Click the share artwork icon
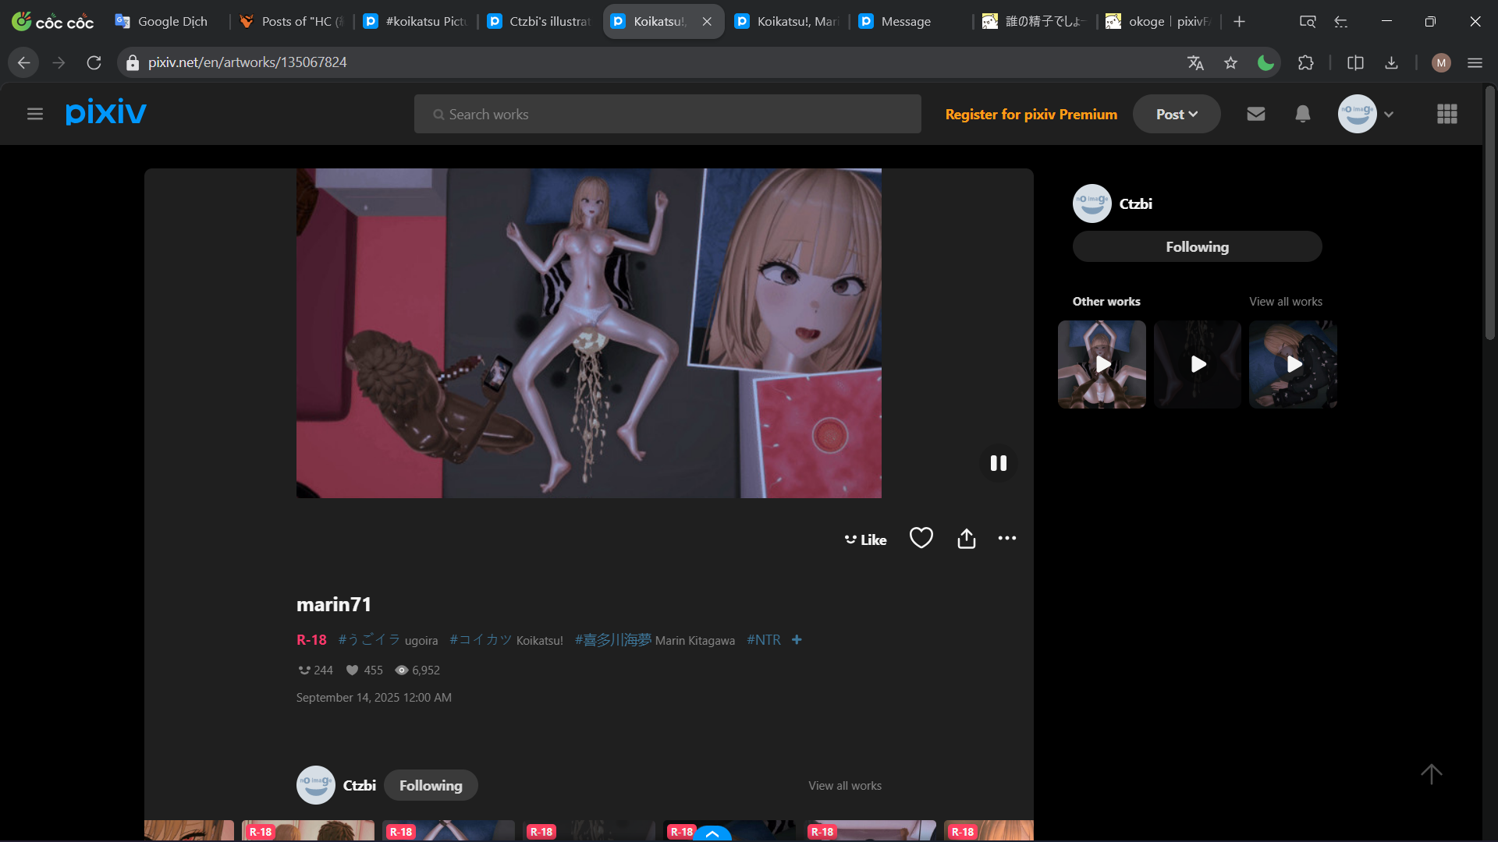1498x842 pixels. [967, 539]
